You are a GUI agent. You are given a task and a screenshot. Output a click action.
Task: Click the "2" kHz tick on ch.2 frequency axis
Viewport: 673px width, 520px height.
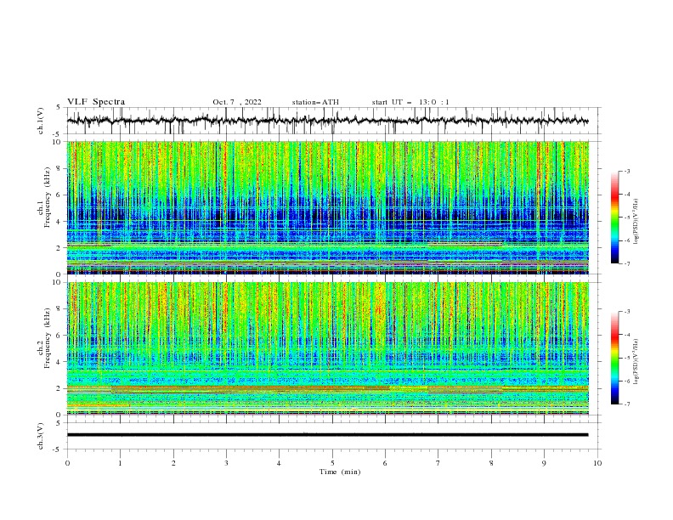pyautogui.click(x=59, y=388)
